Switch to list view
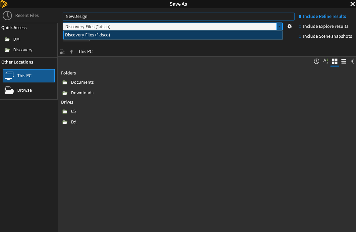This screenshot has height=232, width=356. [343, 61]
